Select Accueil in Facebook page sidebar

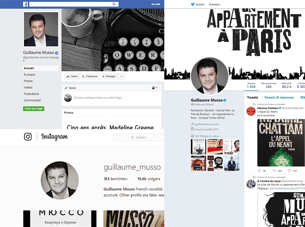click(41, 68)
